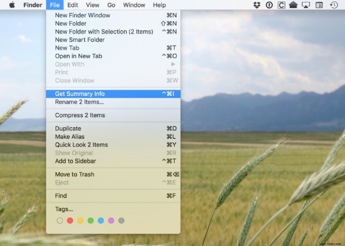
Task: Select Rename 2 Items…
Action: [113, 102]
